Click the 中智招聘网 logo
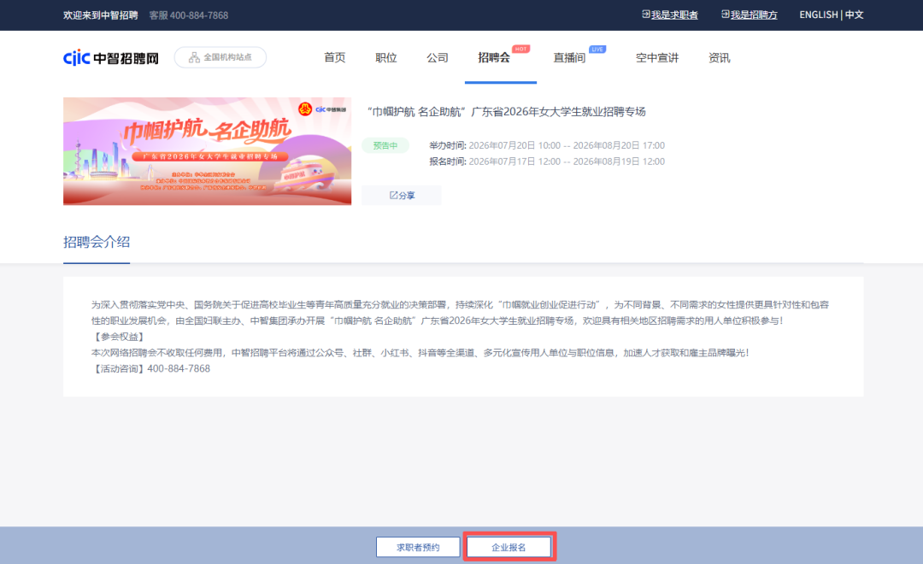This screenshot has height=564, width=923. click(x=110, y=58)
